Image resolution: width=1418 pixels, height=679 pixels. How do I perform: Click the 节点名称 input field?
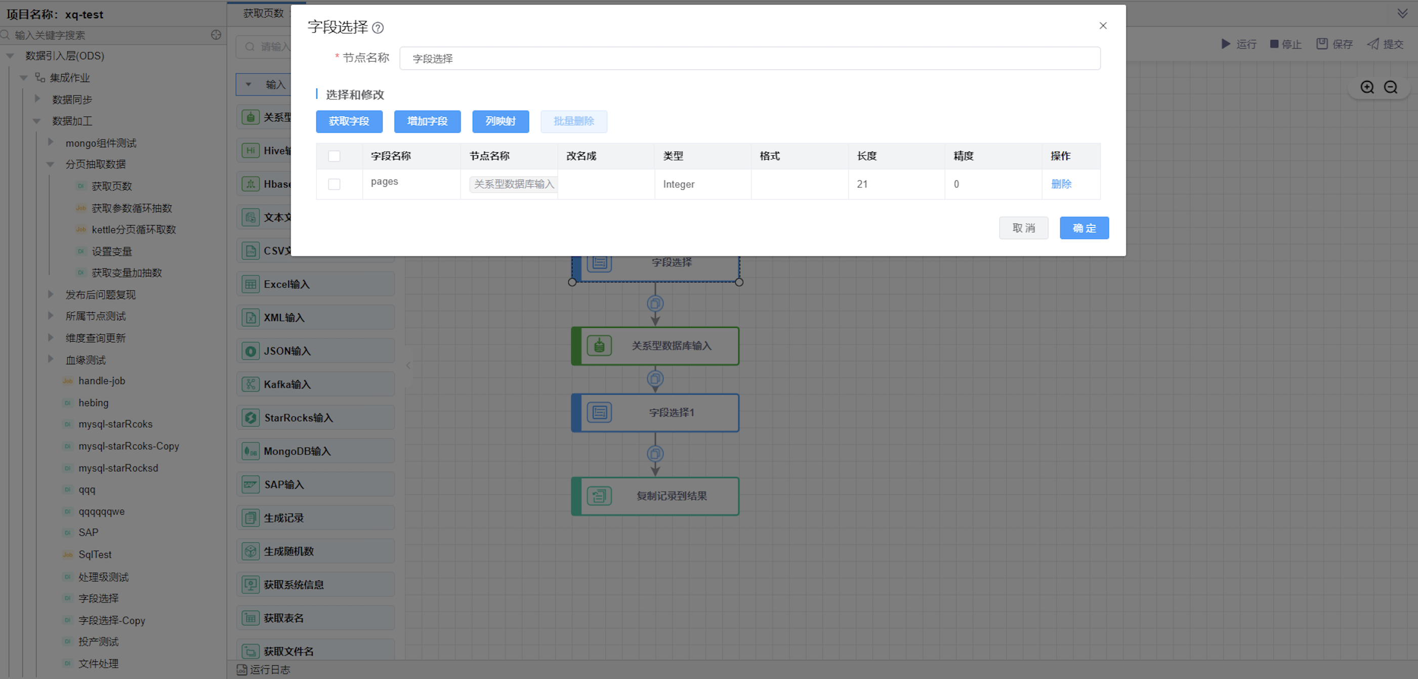pos(749,59)
